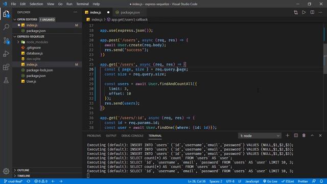Open the Edit menu

point(22,4)
